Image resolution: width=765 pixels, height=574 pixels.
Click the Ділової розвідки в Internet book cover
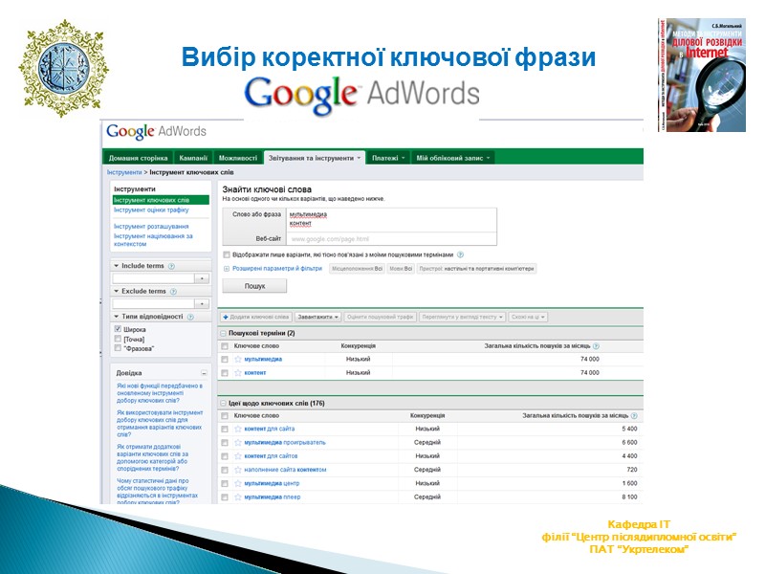tap(702, 76)
